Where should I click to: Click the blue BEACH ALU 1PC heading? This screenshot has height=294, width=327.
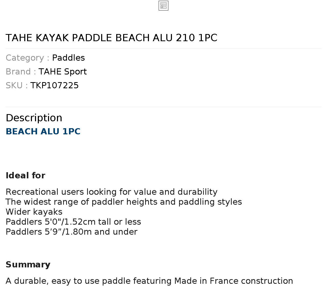[43, 132]
